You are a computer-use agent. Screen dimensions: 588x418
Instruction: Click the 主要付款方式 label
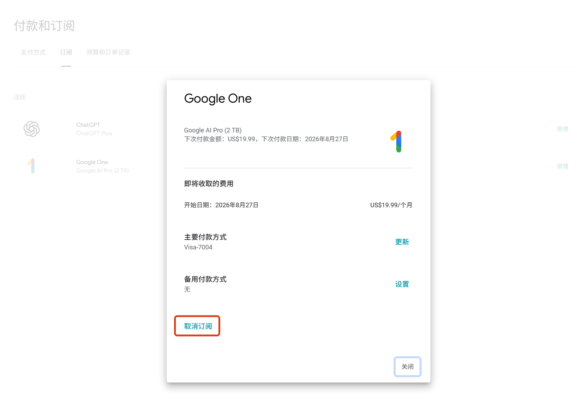205,237
